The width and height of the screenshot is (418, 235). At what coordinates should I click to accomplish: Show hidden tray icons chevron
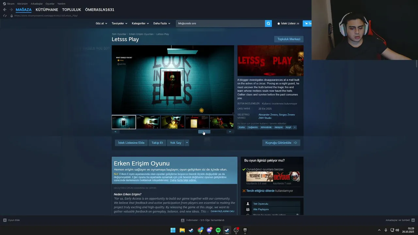point(379,230)
